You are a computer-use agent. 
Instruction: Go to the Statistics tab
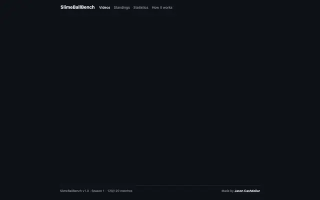[x=140, y=7]
